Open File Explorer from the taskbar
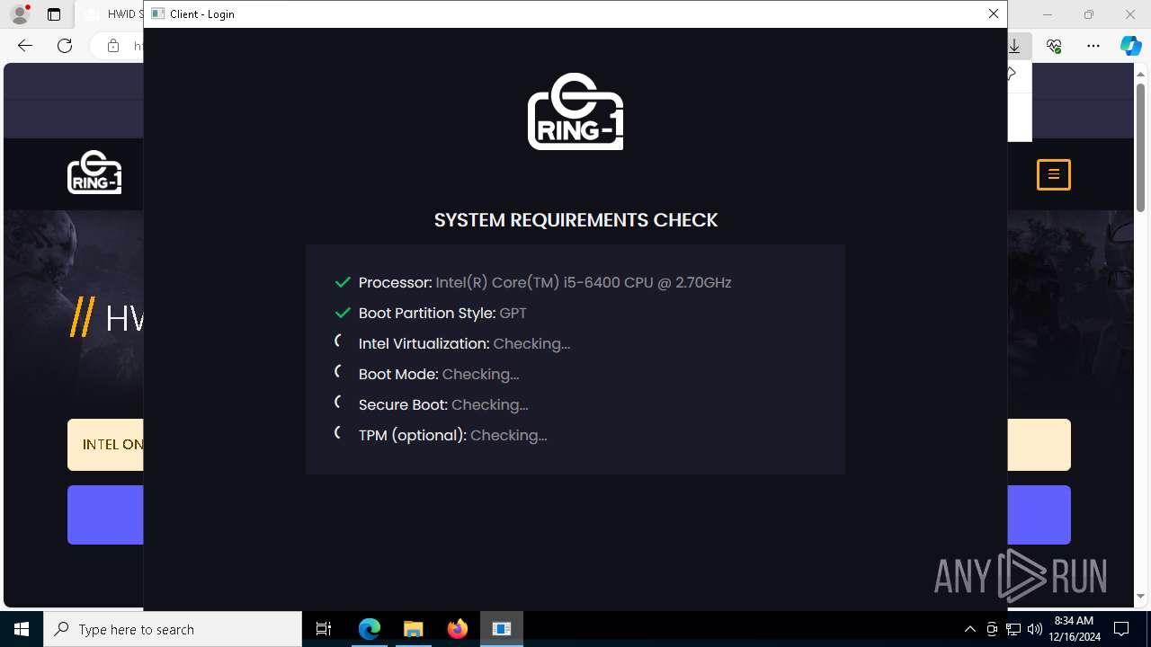 pyautogui.click(x=414, y=629)
